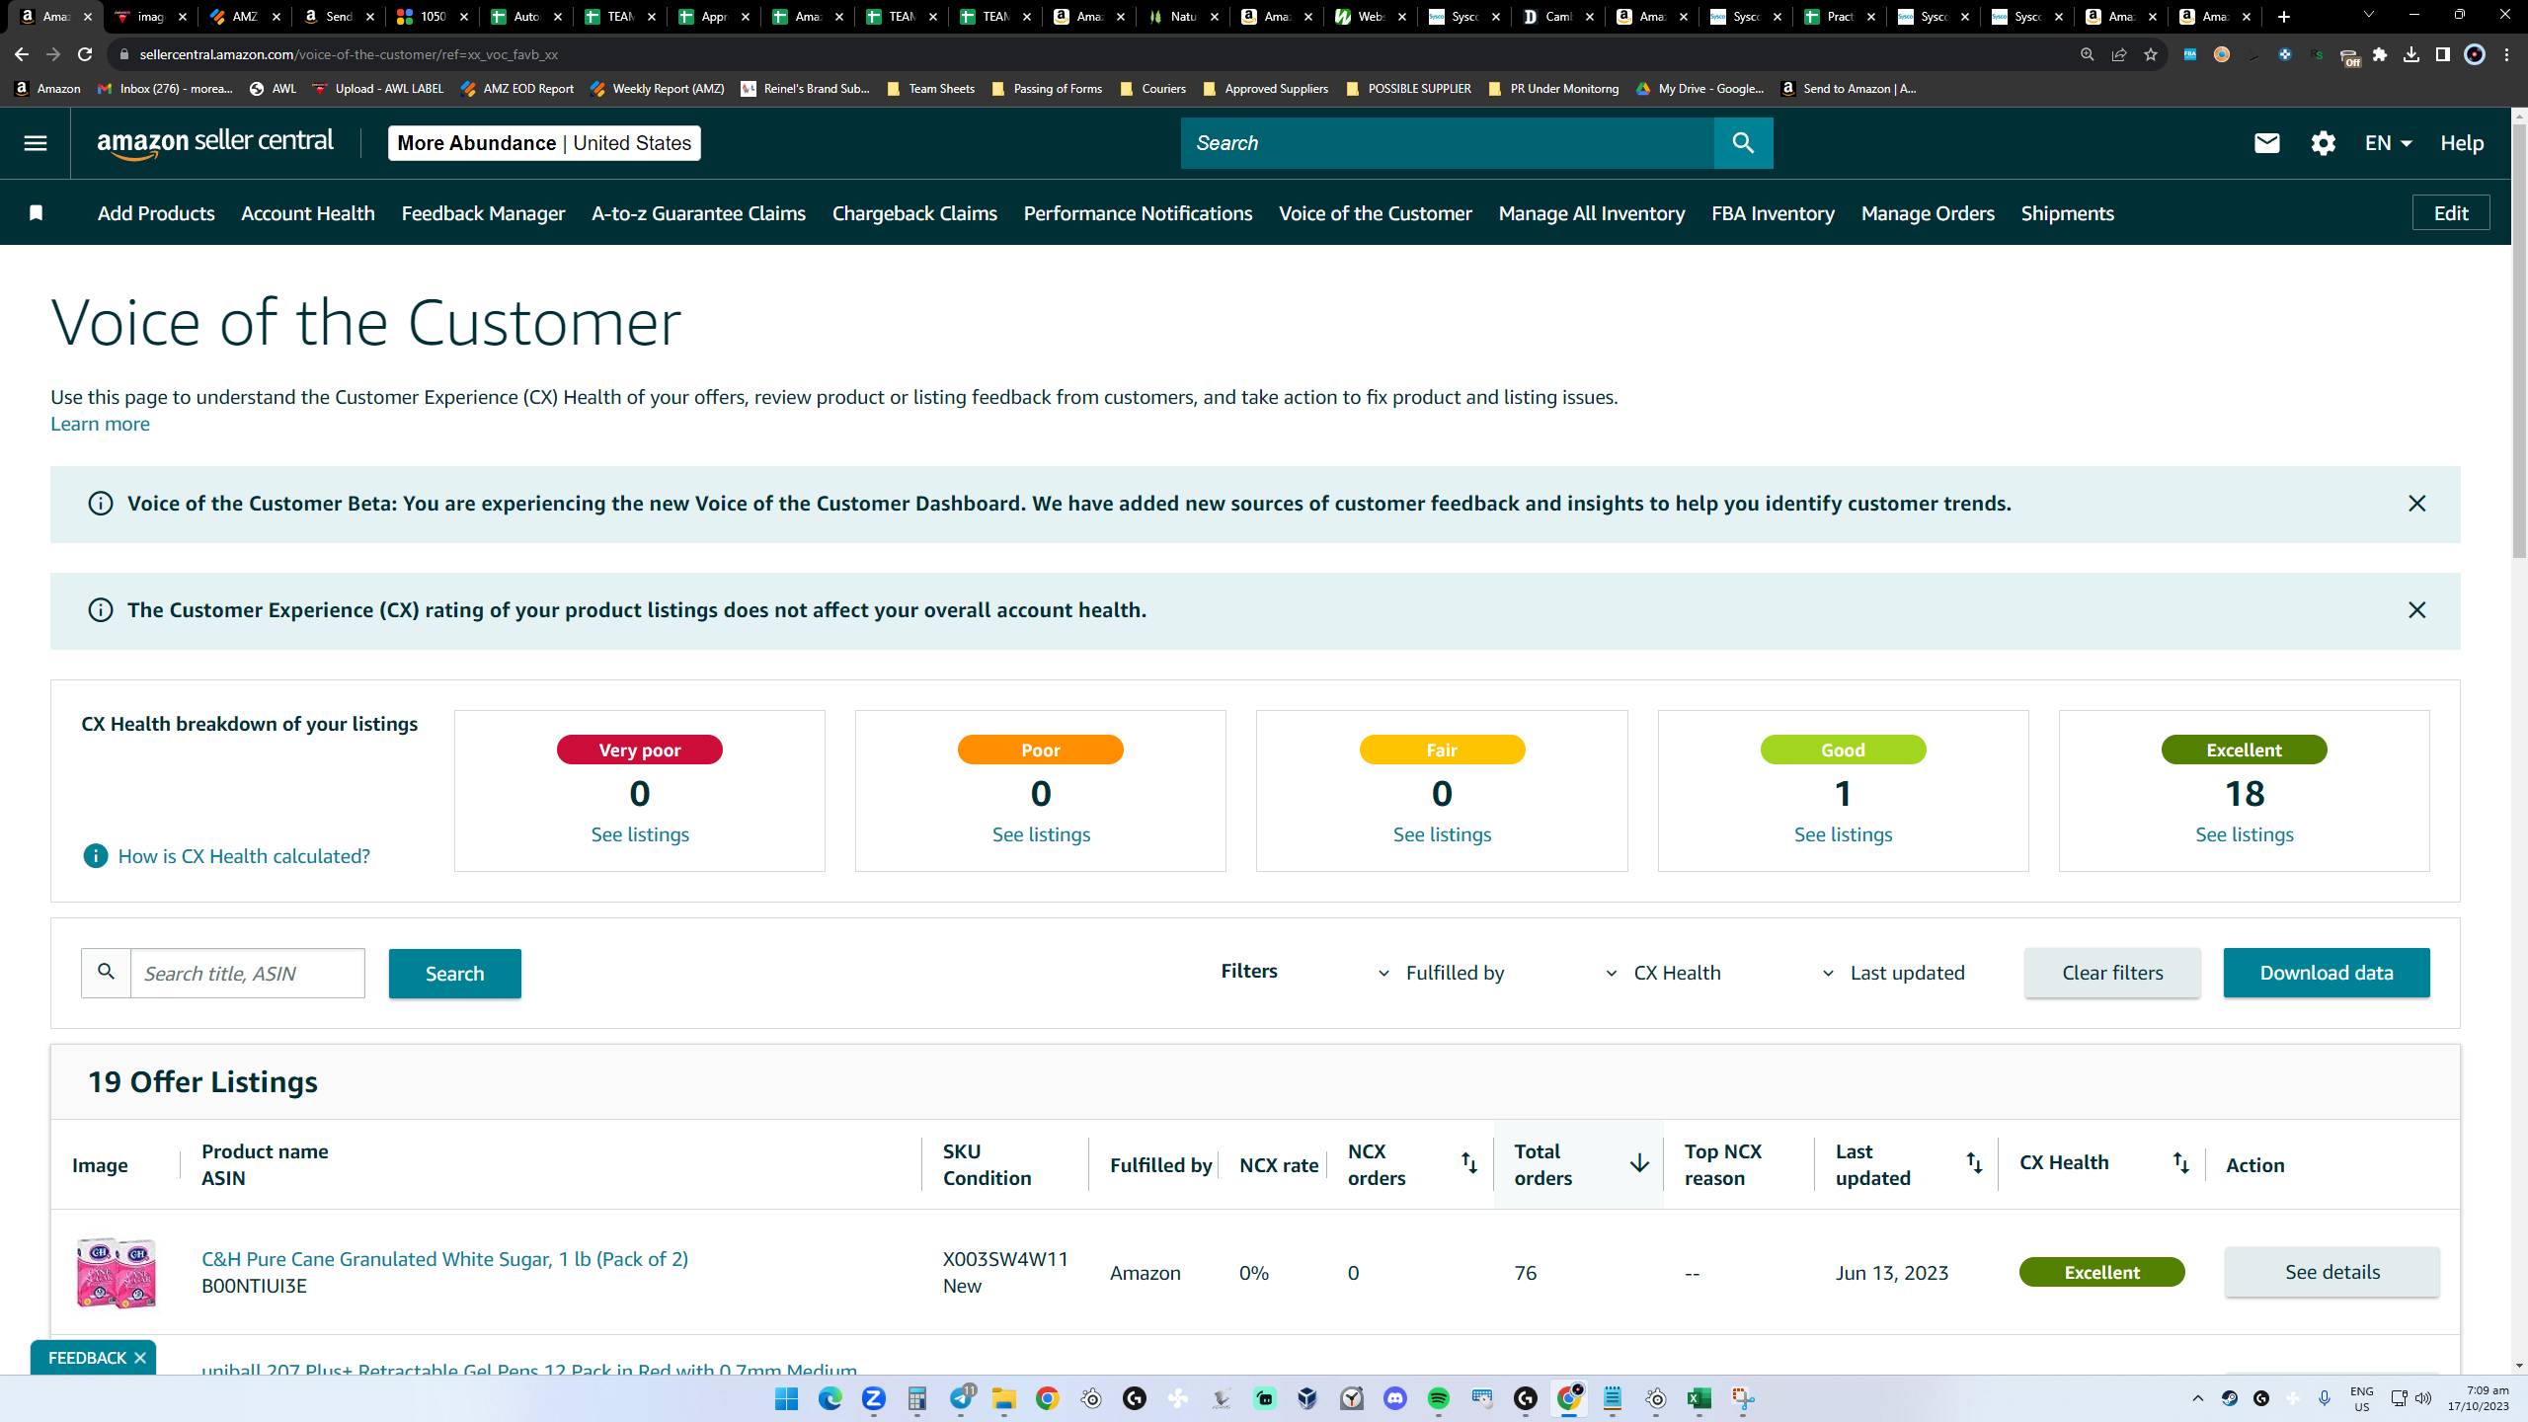Expand the Fulfilled by filter dropdown
This screenshot has width=2528, height=1422.
[1442, 973]
